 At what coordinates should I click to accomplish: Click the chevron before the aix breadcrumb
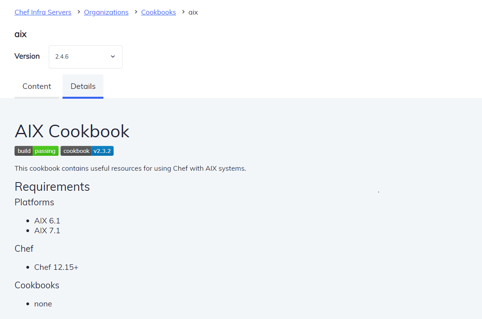click(x=183, y=12)
